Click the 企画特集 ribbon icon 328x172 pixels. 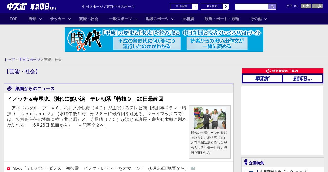(246, 162)
